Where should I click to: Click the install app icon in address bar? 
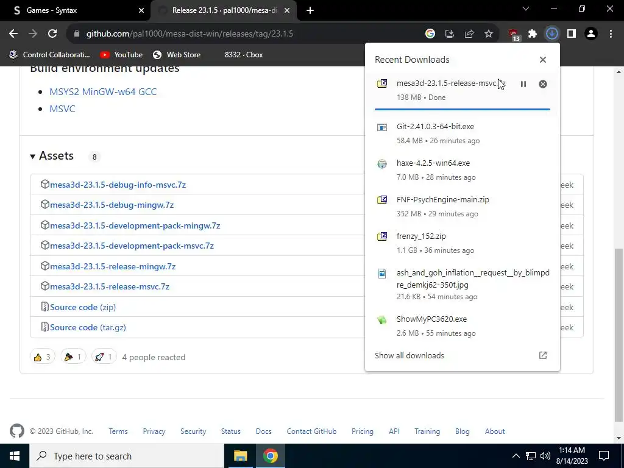450,34
